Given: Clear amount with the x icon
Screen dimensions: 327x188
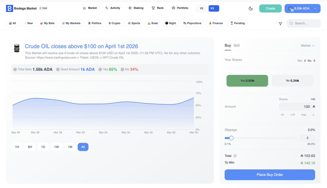Looking at the screenshot, I should [313, 115].
